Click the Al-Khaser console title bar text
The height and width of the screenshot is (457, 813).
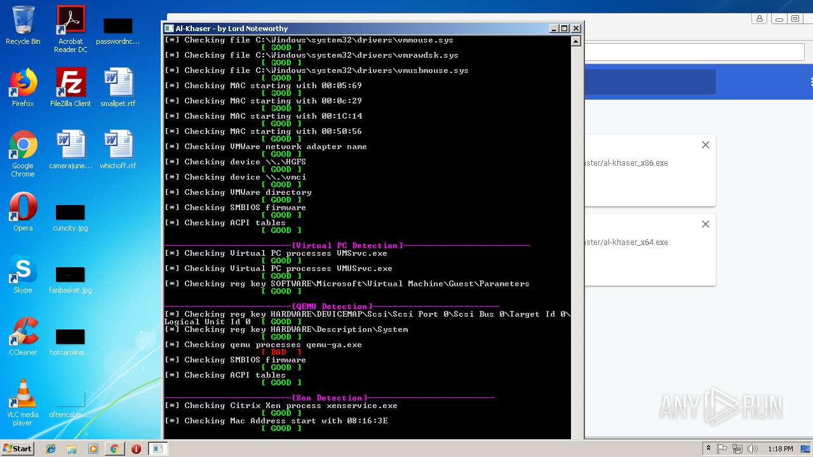[232, 29]
